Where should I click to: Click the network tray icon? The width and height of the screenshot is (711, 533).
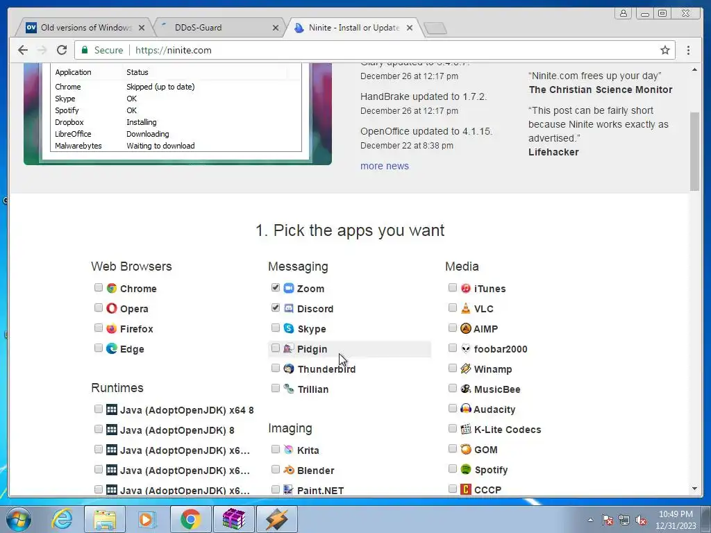click(x=624, y=520)
